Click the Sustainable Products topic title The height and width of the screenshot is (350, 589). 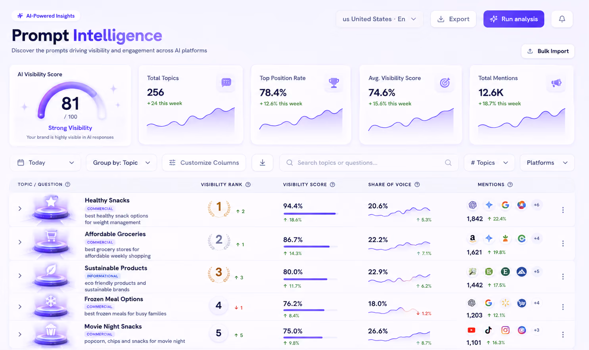coord(116,268)
